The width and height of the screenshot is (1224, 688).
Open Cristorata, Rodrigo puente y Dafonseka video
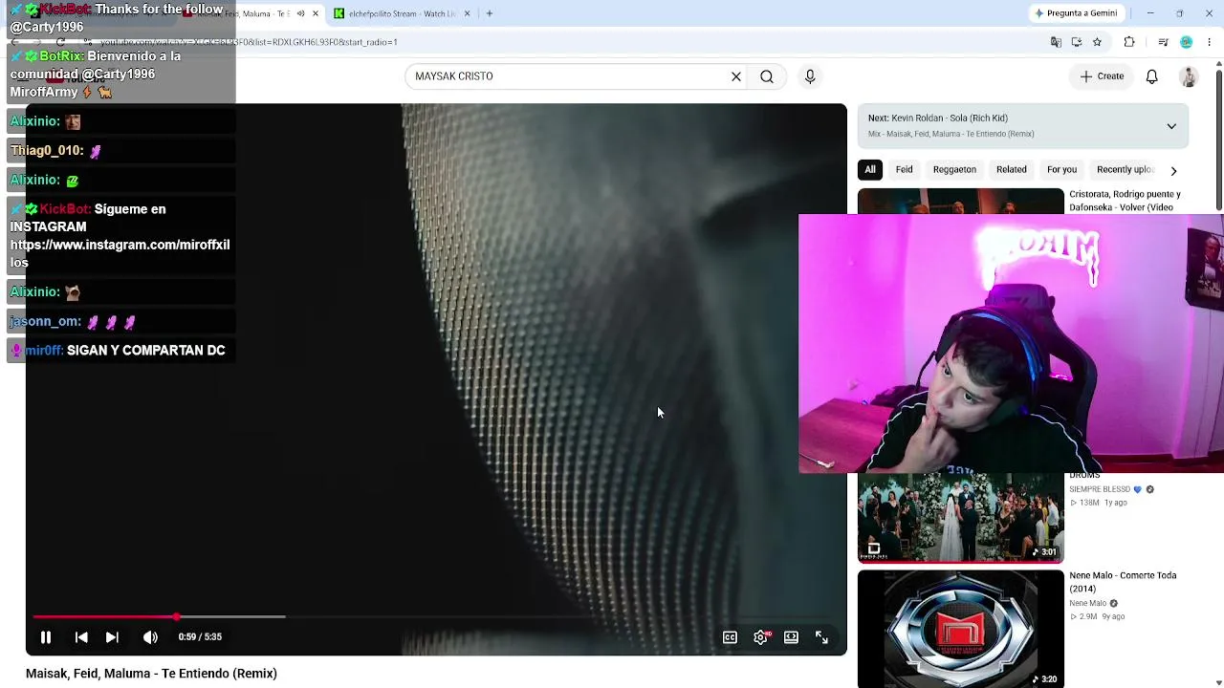point(1125,201)
